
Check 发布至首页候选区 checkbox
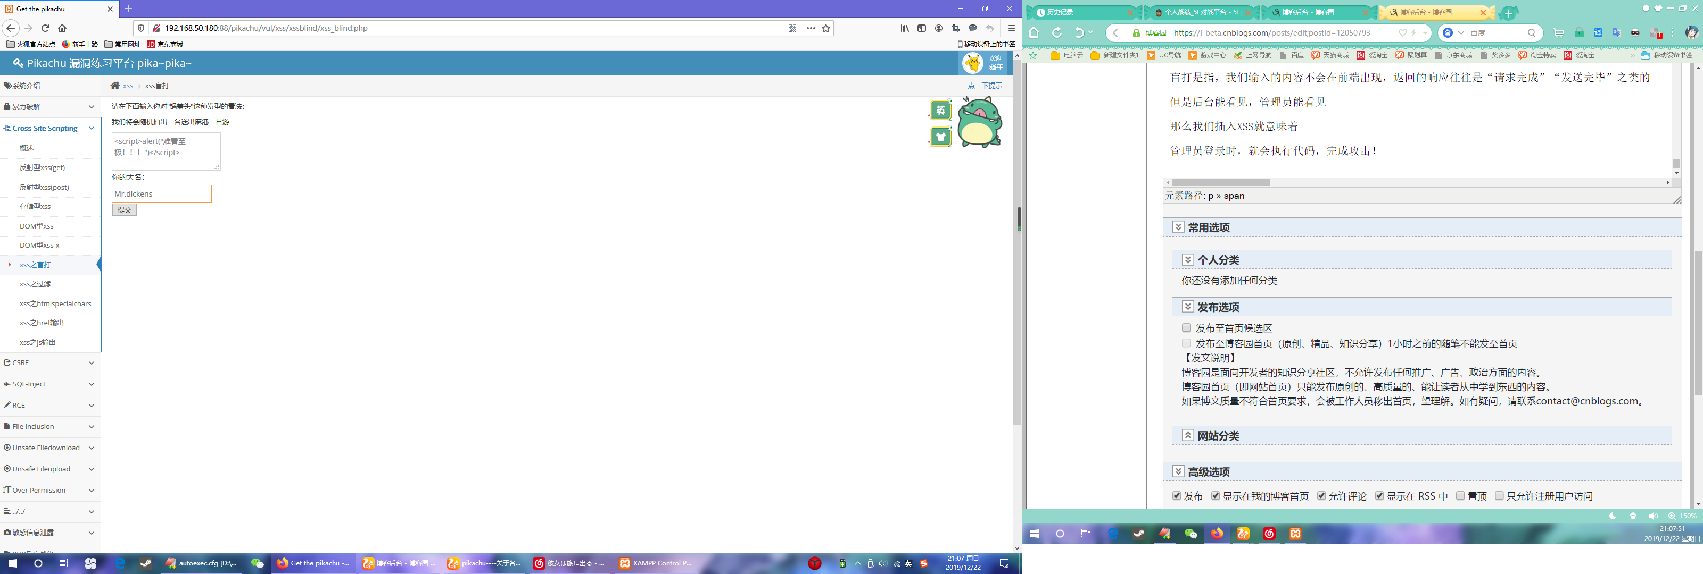click(1186, 327)
